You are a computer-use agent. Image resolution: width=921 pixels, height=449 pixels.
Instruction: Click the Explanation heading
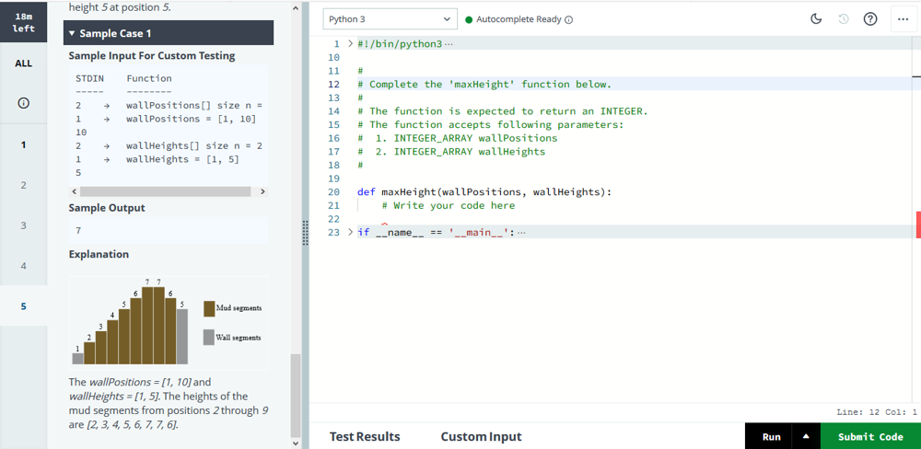99,254
